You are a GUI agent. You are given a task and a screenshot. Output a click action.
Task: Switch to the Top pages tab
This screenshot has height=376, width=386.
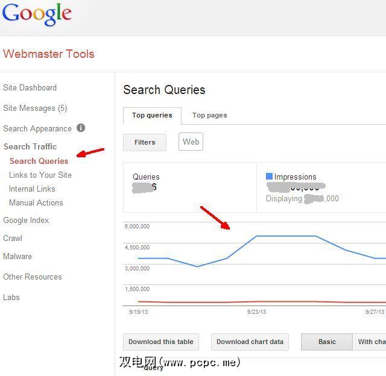(x=209, y=115)
